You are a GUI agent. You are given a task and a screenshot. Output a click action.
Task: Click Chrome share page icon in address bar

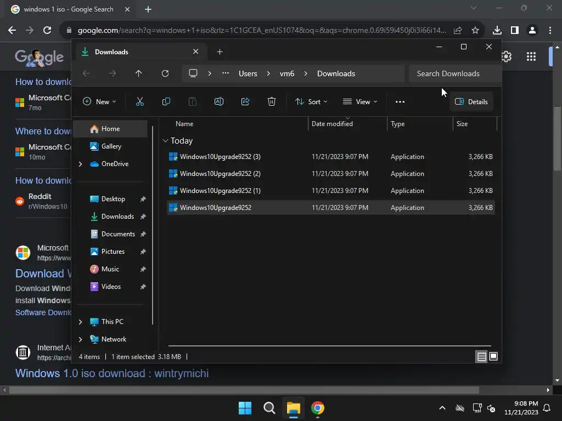pyautogui.click(x=458, y=30)
